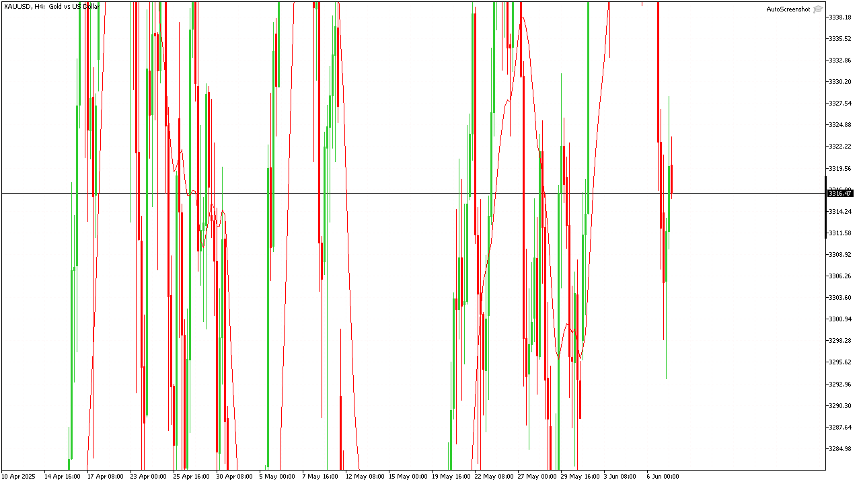Click the 3322.22 price axis label

840,146
